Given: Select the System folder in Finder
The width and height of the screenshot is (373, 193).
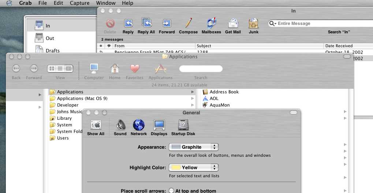Looking at the screenshot, I should [61, 125].
